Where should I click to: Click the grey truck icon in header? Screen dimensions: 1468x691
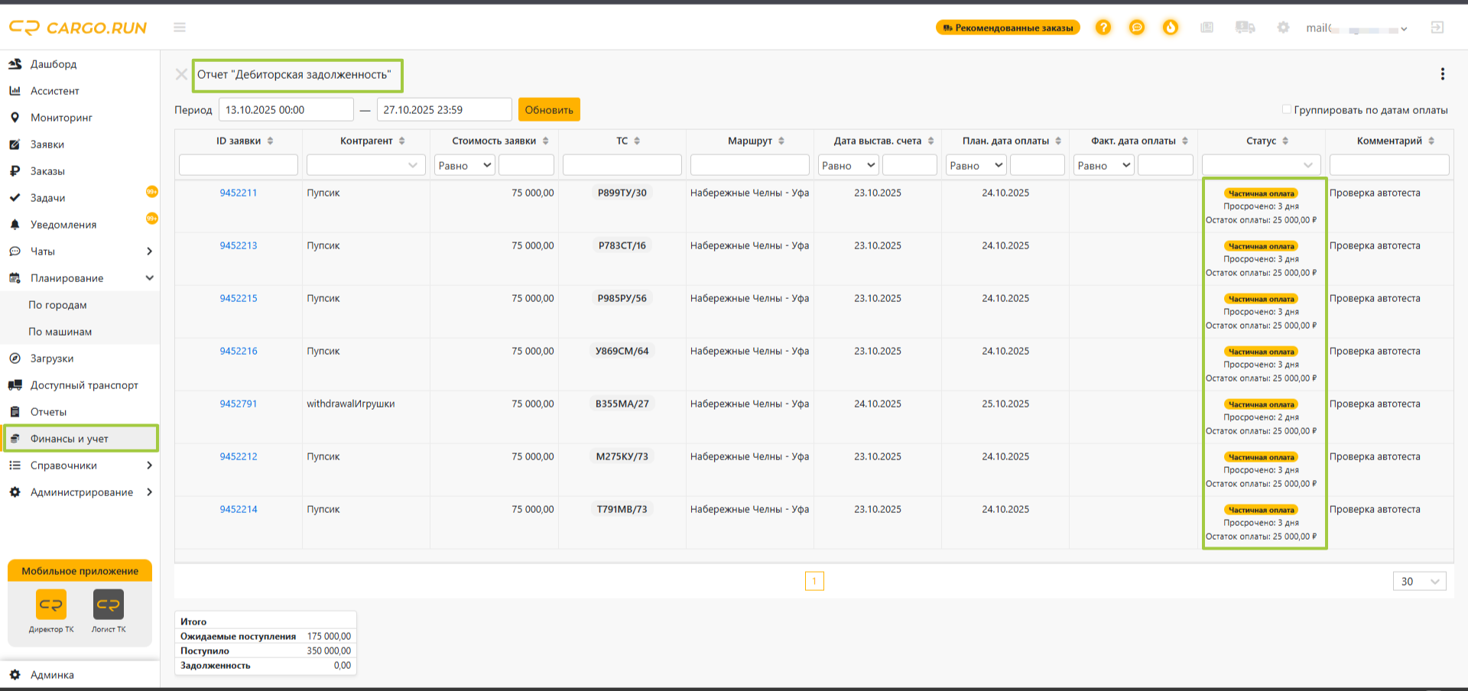(1245, 28)
